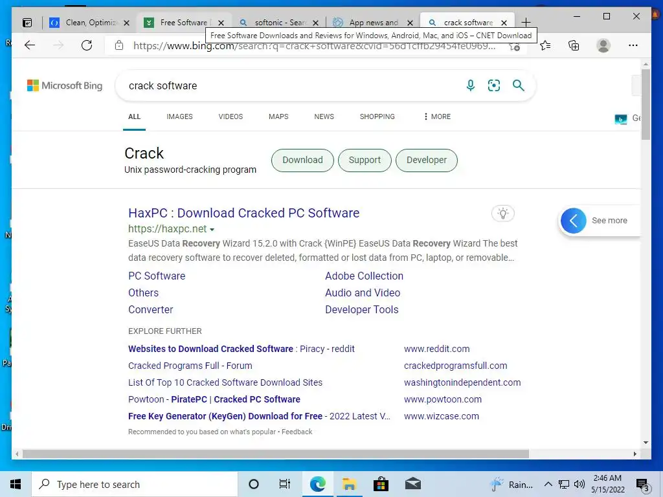Click the Feedback link
This screenshot has width=663, height=497.
pos(297,432)
